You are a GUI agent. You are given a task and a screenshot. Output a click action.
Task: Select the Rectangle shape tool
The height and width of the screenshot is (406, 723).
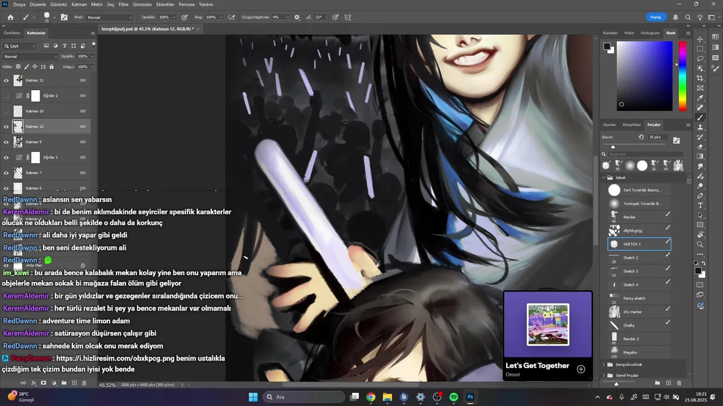700,225
